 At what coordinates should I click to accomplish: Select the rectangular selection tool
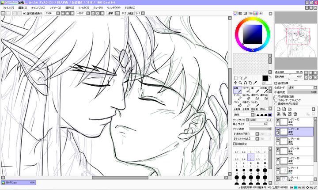click(x=236, y=78)
